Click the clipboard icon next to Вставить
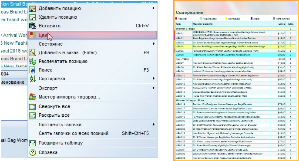This screenshot has width=299, height=161. click(x=33, y=26)
